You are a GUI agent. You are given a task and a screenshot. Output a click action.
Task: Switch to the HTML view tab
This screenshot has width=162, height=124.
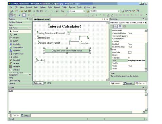[48, 83]
